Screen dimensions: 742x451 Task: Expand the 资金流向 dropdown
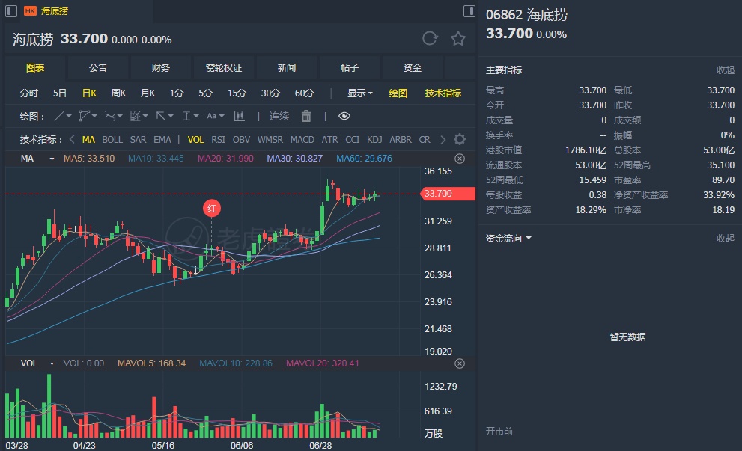tap(508, 239)
